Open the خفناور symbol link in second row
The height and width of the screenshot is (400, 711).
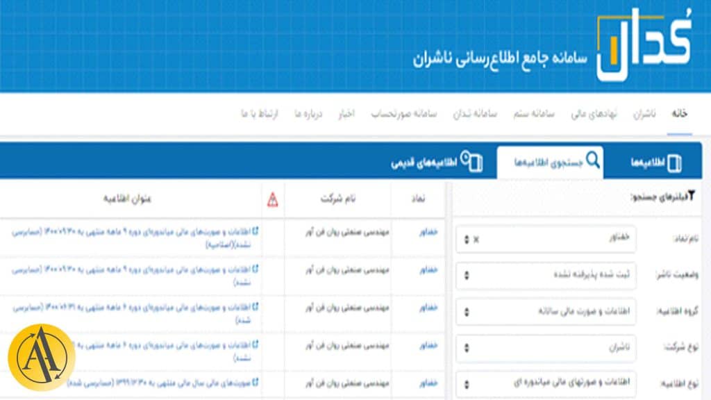428,270
